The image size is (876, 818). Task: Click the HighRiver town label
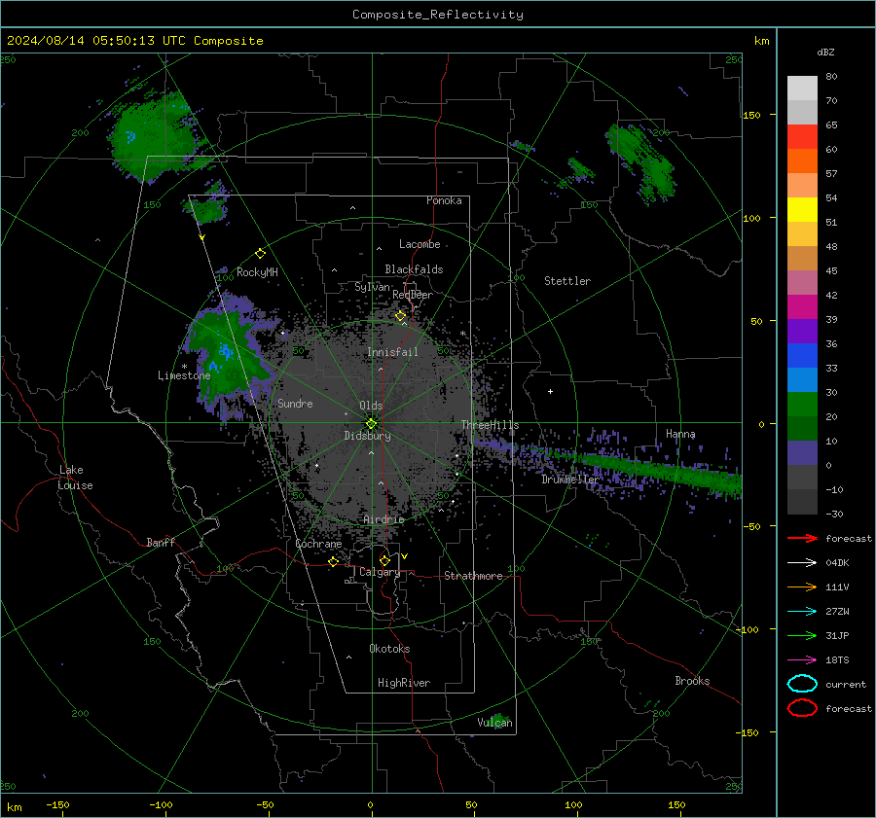point(404,683)
